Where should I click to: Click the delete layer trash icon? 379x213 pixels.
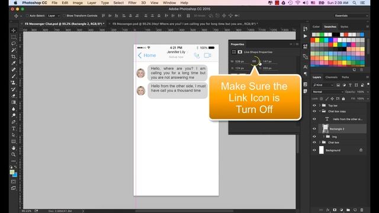(x=362, y=210)
